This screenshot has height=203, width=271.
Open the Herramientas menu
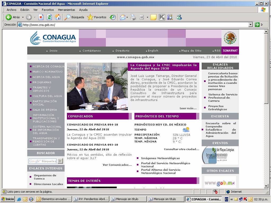(66, 10)
